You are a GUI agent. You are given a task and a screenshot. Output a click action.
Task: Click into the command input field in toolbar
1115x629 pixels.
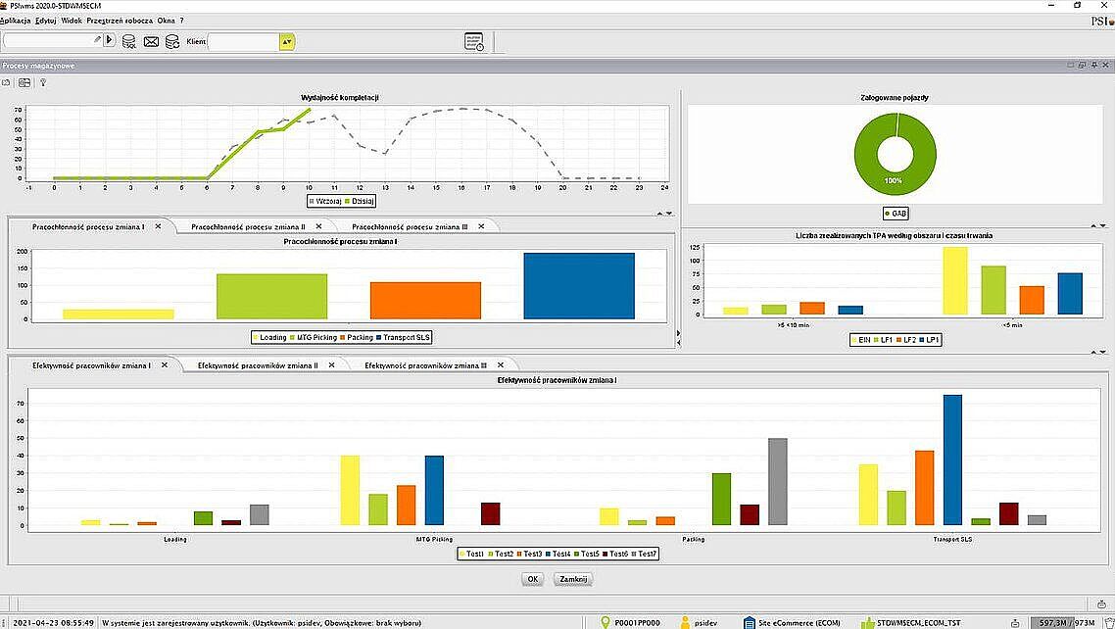[53, 40]
